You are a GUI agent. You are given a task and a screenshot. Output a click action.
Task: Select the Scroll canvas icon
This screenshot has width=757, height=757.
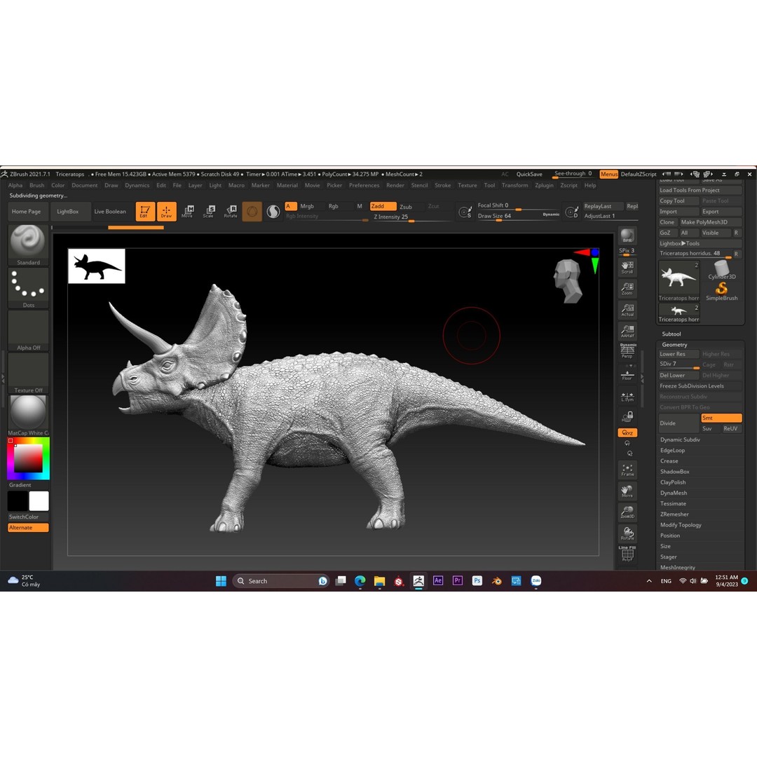[x=627, y=267]
